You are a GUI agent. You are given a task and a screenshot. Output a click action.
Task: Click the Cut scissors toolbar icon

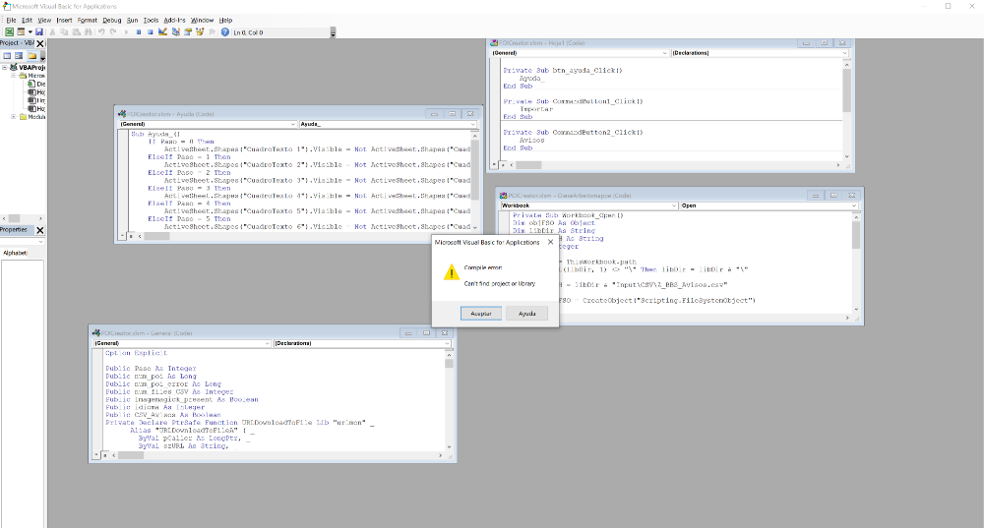53,32
